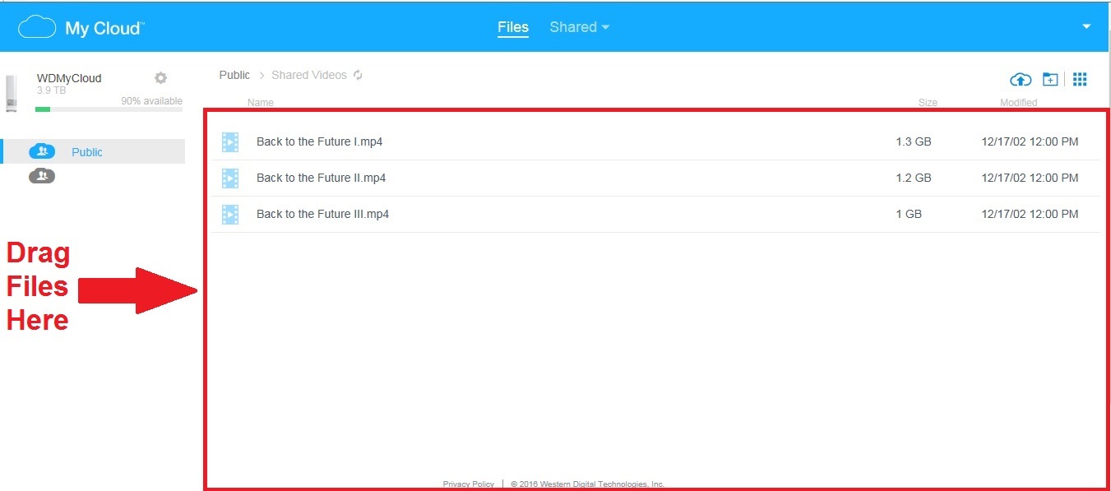
Task: Click Shared Videos breadcrumb
Action: pyautogui.click(x=309, y=75)
